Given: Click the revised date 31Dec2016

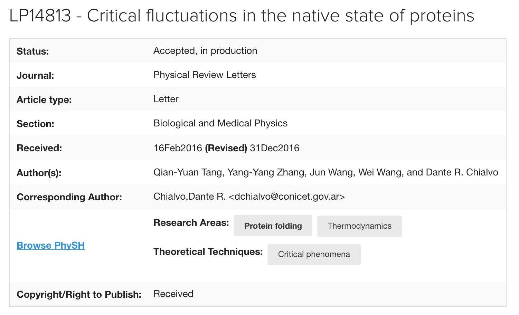Looking at the screenshot, I should coord(275,148).
